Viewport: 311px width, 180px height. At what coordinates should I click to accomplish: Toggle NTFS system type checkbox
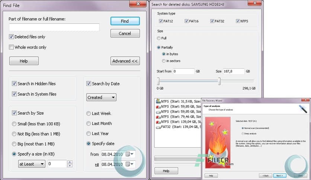coord(238,21)
